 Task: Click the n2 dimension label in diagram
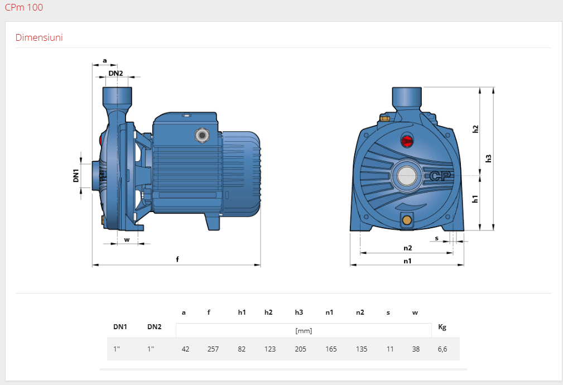pos(407,248)
